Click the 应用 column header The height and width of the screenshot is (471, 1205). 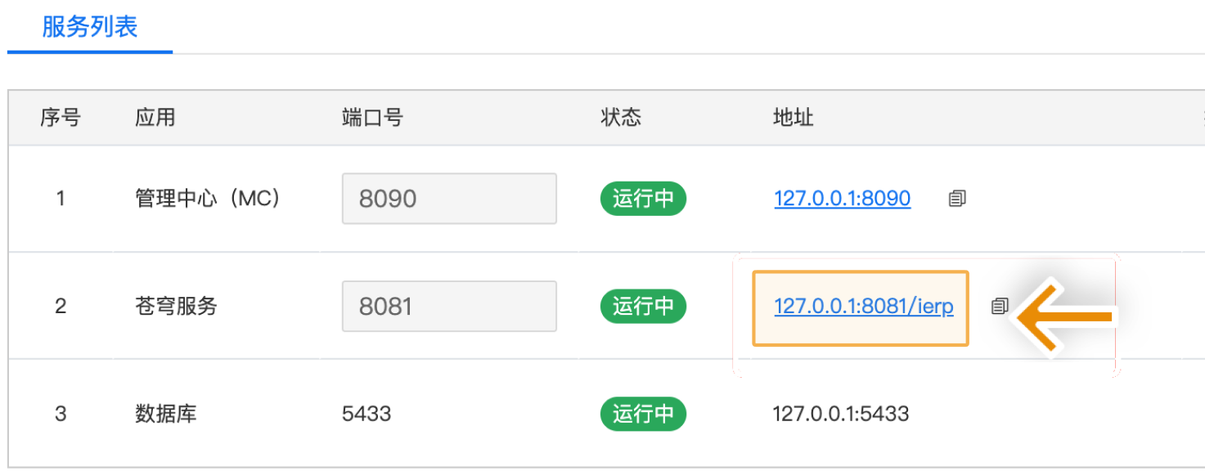[x=155, y=118]
